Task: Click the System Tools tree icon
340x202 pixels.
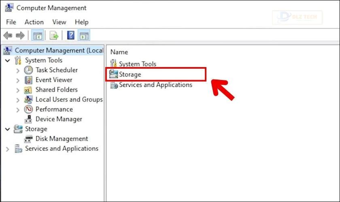Action: point(18,61)
